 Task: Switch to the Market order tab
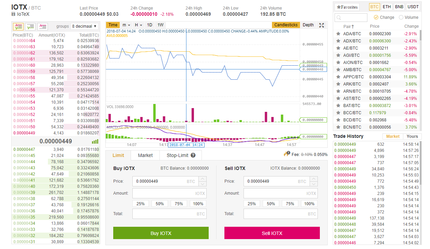coord(145,155)
